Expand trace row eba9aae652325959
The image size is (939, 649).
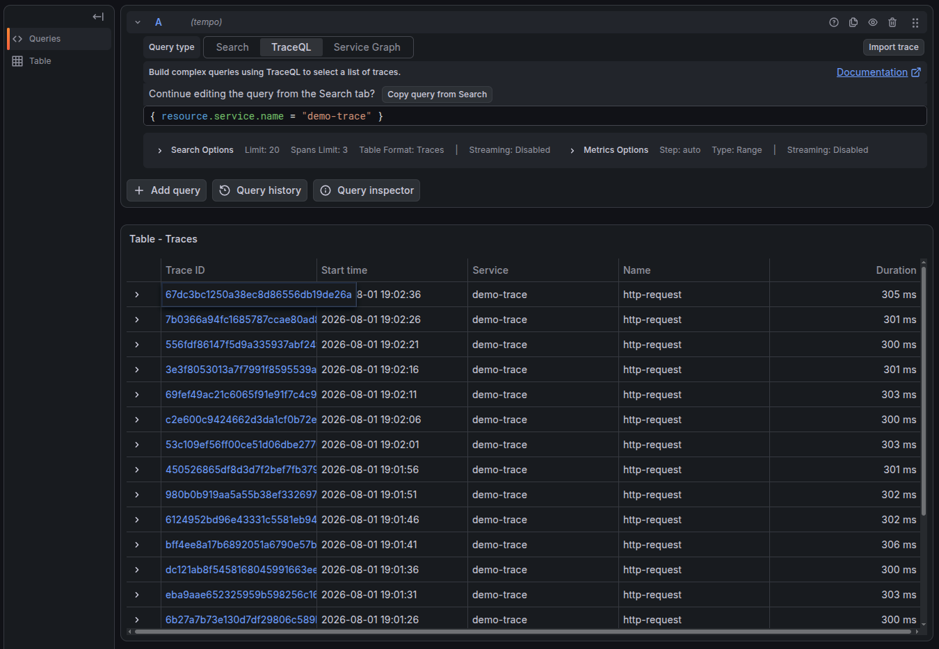[137, 595]
